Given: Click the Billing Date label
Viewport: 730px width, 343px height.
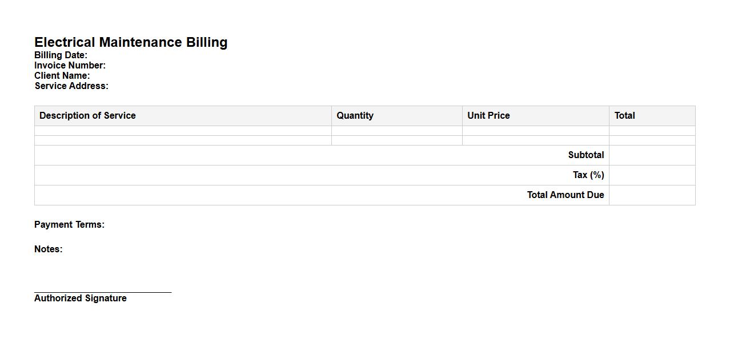Looking at the screenshot, I should click(x=61, y=55).
